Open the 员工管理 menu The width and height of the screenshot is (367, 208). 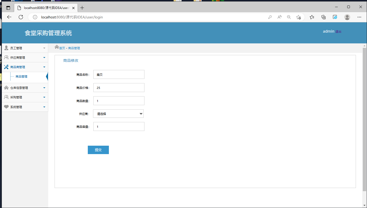click(25, 48)
